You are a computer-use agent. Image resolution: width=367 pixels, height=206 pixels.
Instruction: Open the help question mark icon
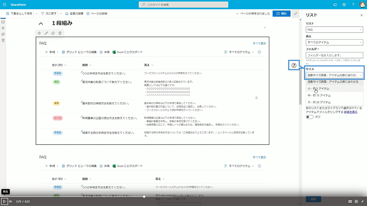[353, 5]
